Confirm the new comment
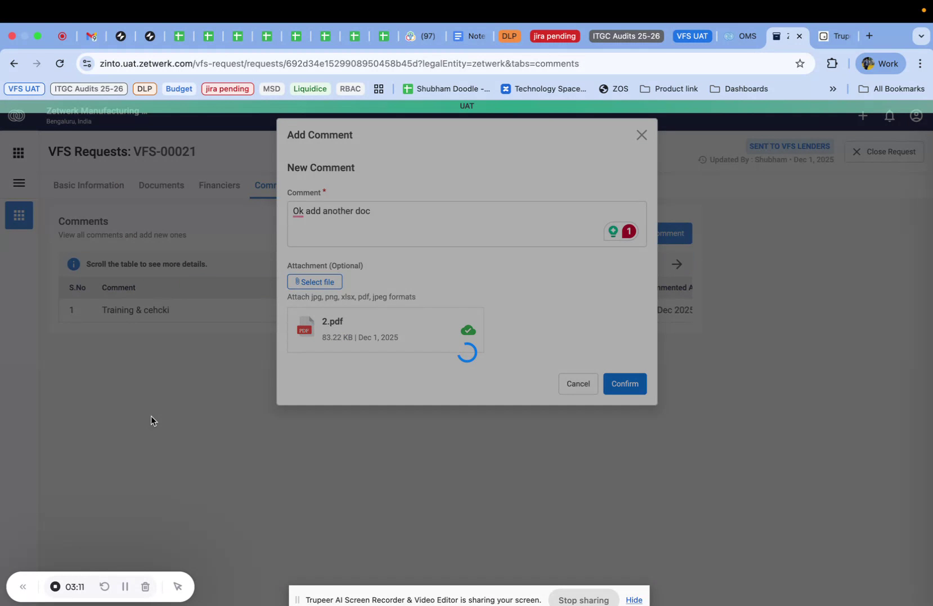Screen dimensions: 933x606 click(x=625, y=383)
